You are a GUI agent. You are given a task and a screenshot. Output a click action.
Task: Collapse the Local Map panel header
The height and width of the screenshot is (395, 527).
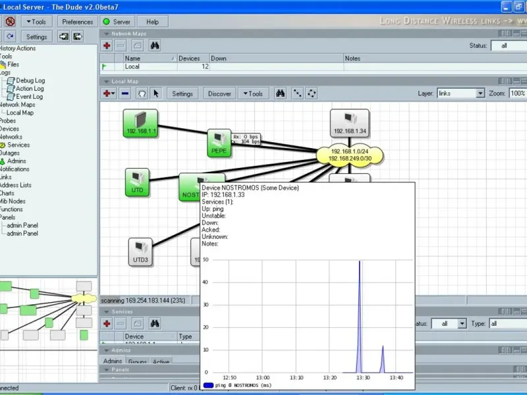[x=107, y=81]
